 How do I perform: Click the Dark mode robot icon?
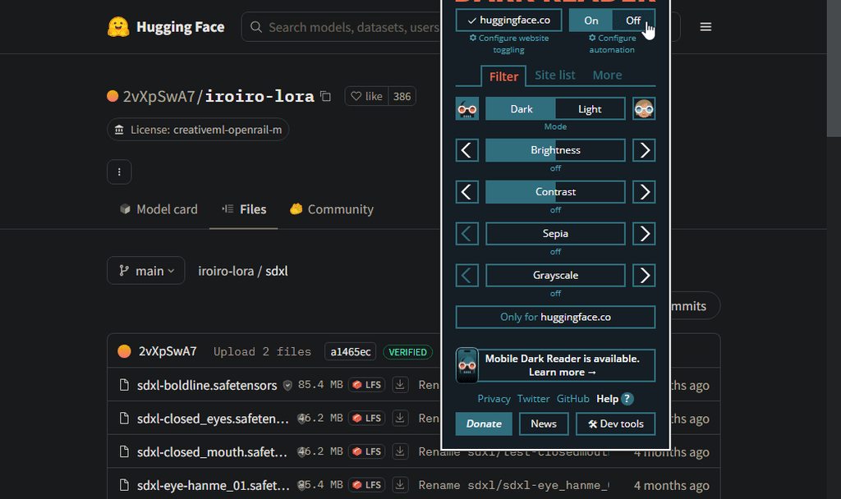coord(467,109)
